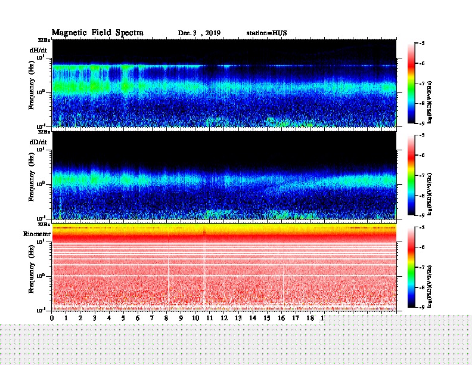Click hour tick label "8" on time axis
Screen dimensions: 472x365
(x=166, y=318)
